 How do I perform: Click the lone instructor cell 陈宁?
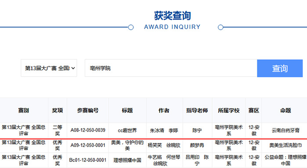point(197,130)
